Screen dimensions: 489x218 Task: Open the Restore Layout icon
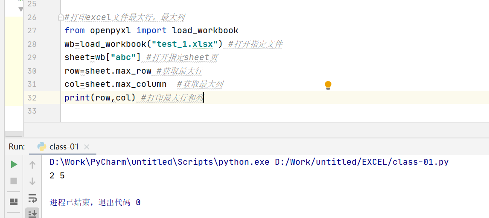pyautogui.click(x=14, y=201)
